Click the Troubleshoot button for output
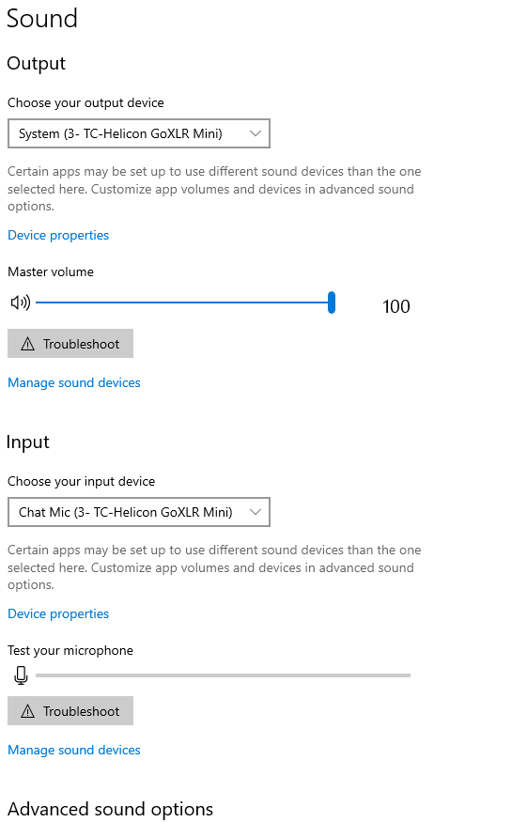The height and width of the screenshot is (822, 527). (x=70, y=344)
